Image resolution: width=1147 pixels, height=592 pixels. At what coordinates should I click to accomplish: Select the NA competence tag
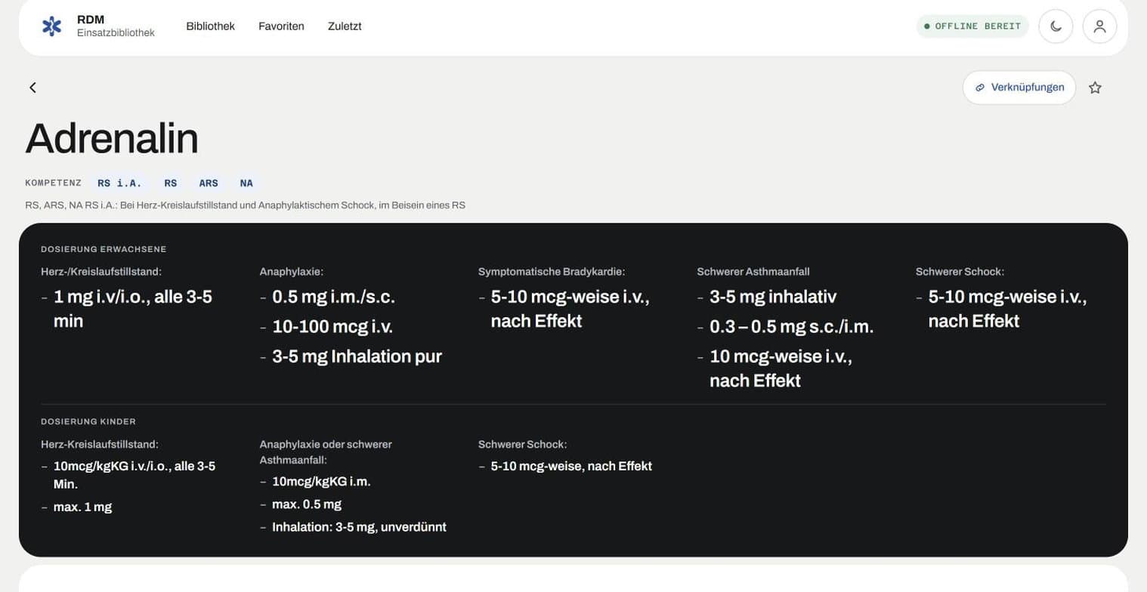(x=246, y=183)
